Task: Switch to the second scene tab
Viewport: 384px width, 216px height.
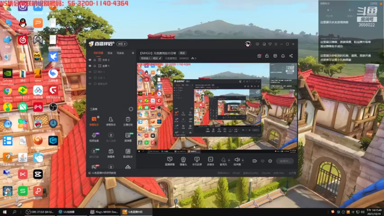Action: point(110,53)
